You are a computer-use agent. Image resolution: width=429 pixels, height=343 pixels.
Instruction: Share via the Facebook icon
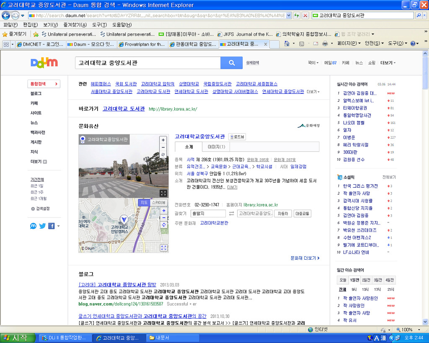click(x=52, y=226)
